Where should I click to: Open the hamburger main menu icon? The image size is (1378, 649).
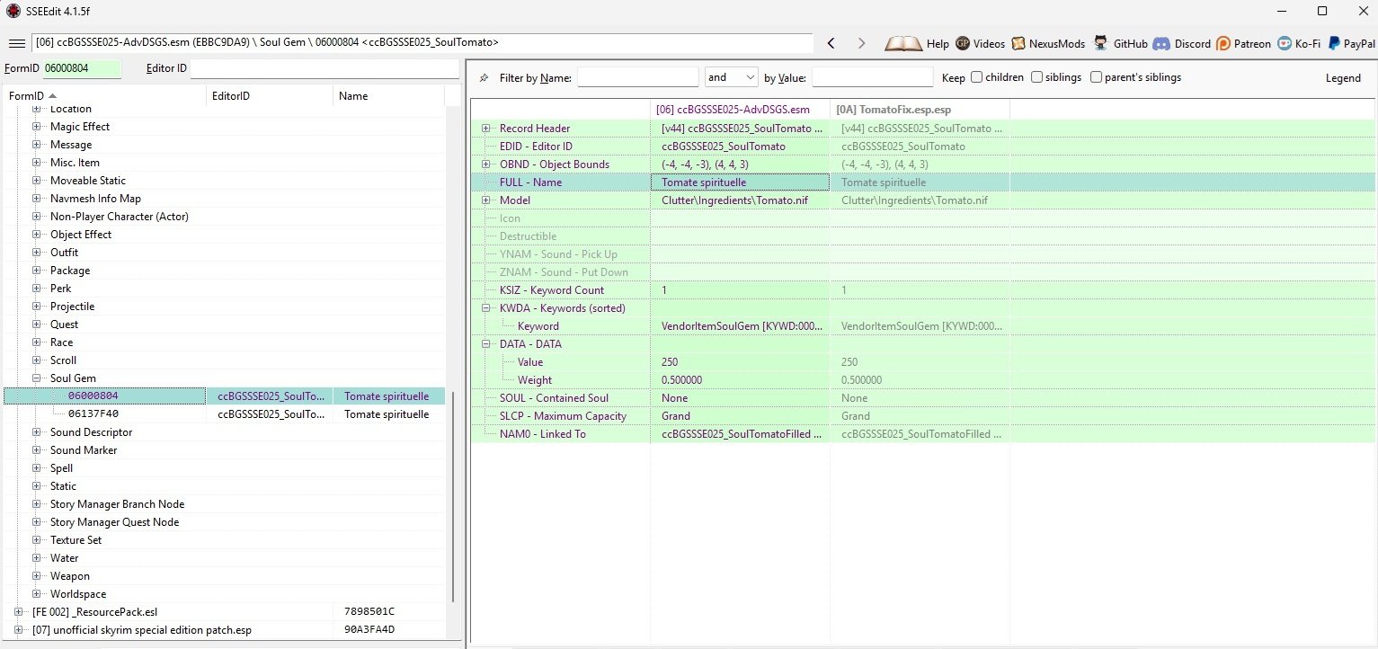point(16,43)
